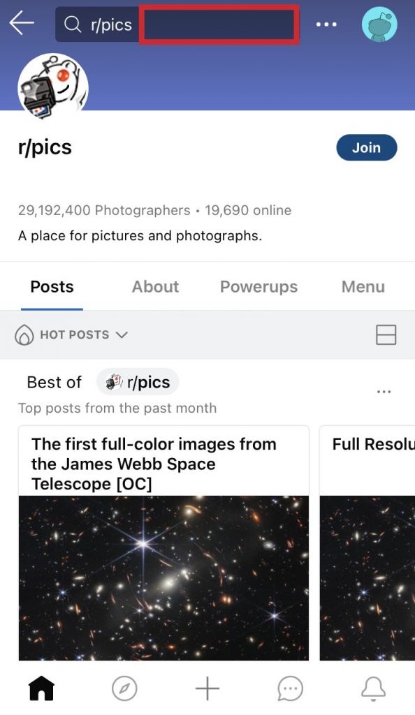The image size is (415, 715).
Task: Go back using the arrow icon
Action: click(21, 23)
